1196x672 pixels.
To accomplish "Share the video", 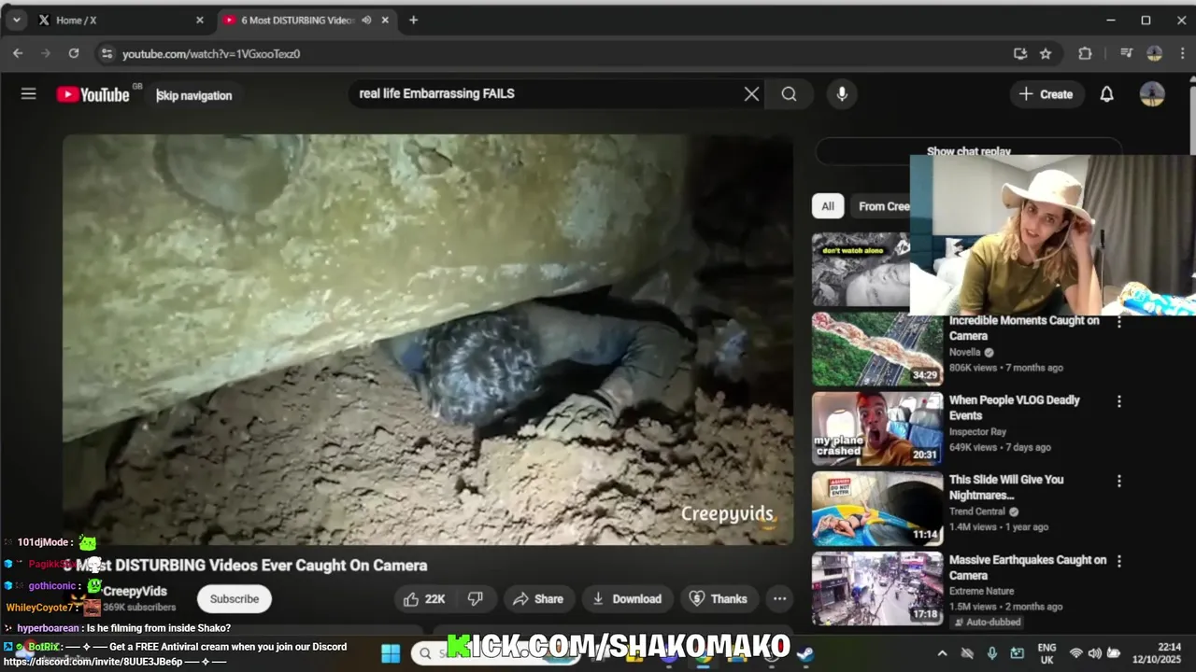I will (x=538, y=599).
